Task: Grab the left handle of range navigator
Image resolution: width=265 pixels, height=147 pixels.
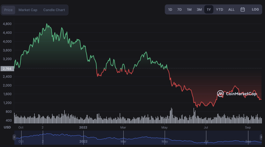Action: 14,137
